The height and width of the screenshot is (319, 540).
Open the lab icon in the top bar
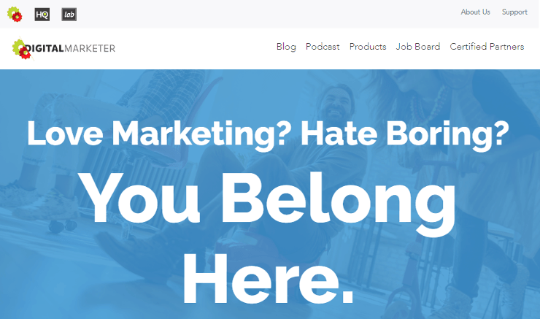pos(69,15)
